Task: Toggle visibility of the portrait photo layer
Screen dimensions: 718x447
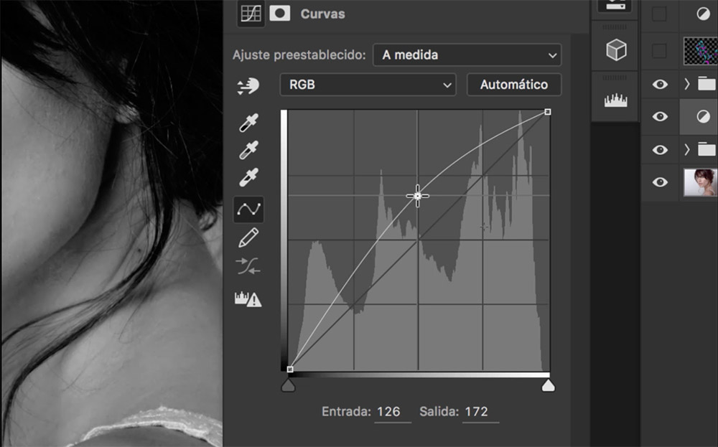Action: 660,182
